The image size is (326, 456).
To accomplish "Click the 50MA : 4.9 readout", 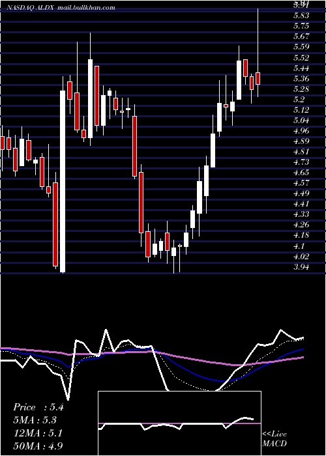I will point(38,446).
